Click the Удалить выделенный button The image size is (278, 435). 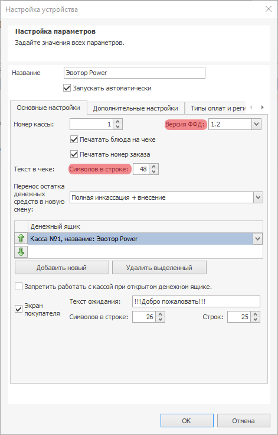(x=159, y=268)
